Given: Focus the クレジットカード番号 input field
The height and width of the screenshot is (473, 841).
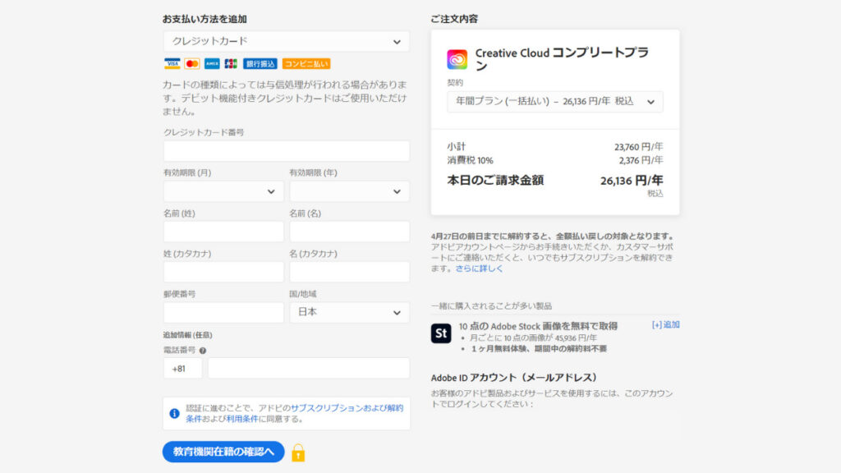Looking at the screenshot, I should [x=287, y=151].
